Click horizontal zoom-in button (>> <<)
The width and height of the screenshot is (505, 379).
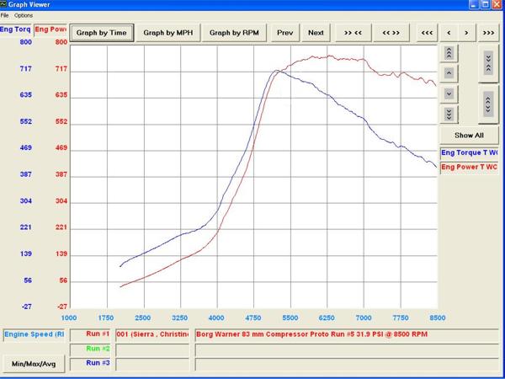click(x=353, y=33)
